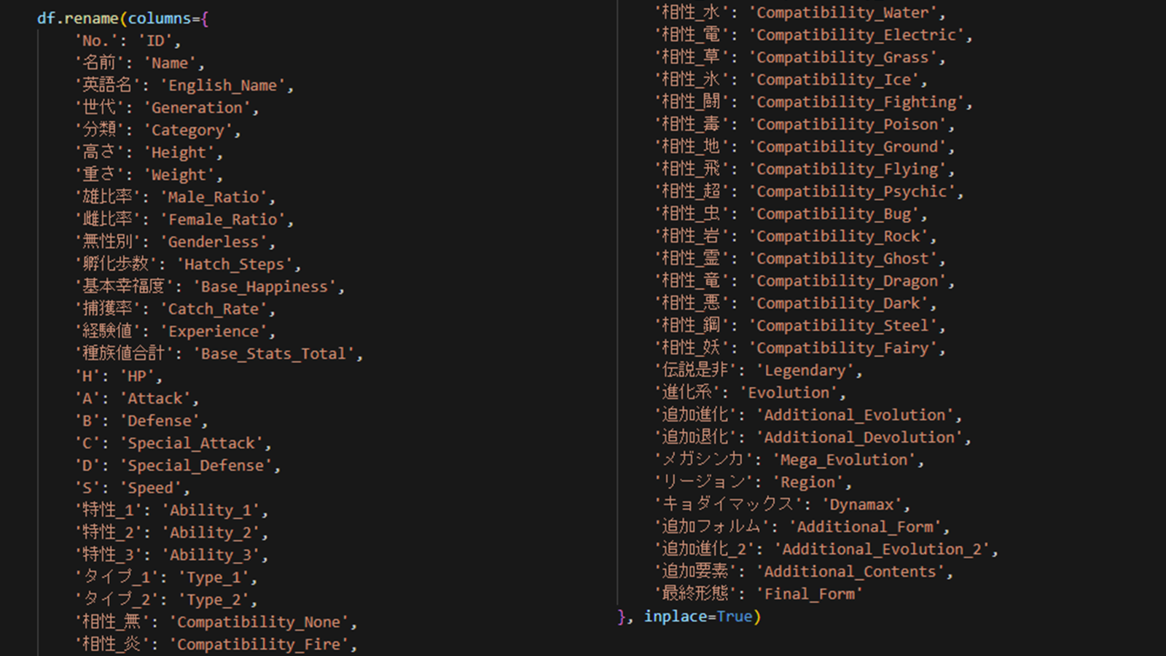The height and width of the screenshot is (656, 1166).
Task: Click the 'Region' string value
Action: coord(808,482)
